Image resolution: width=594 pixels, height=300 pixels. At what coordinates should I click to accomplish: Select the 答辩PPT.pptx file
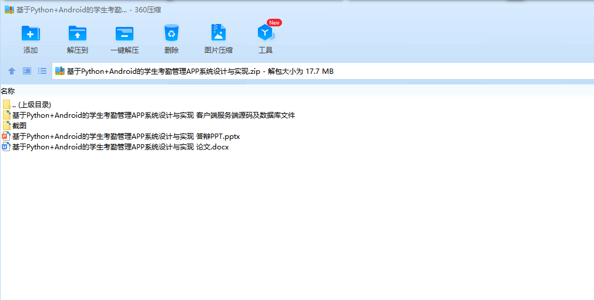(x=121, y=137)
